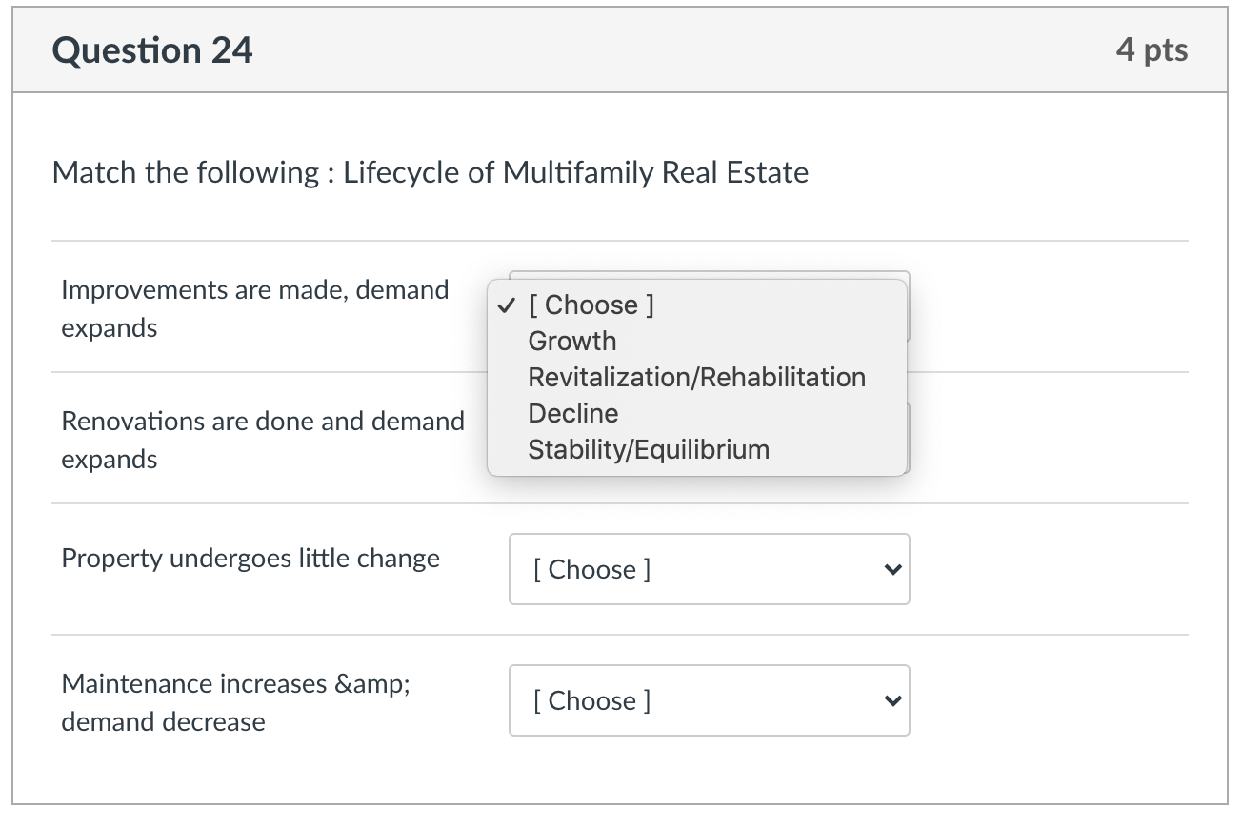Select Growth in the open dropdown list
The width and height of the screenshot is (1242, 826).
[572, 341]
